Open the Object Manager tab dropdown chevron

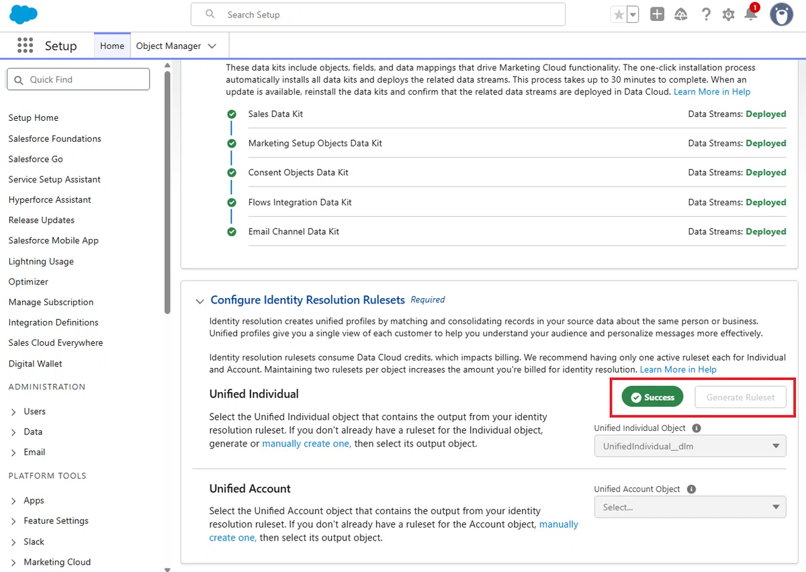pos(212,46)
